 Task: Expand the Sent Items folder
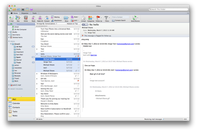tap(9, 35)
